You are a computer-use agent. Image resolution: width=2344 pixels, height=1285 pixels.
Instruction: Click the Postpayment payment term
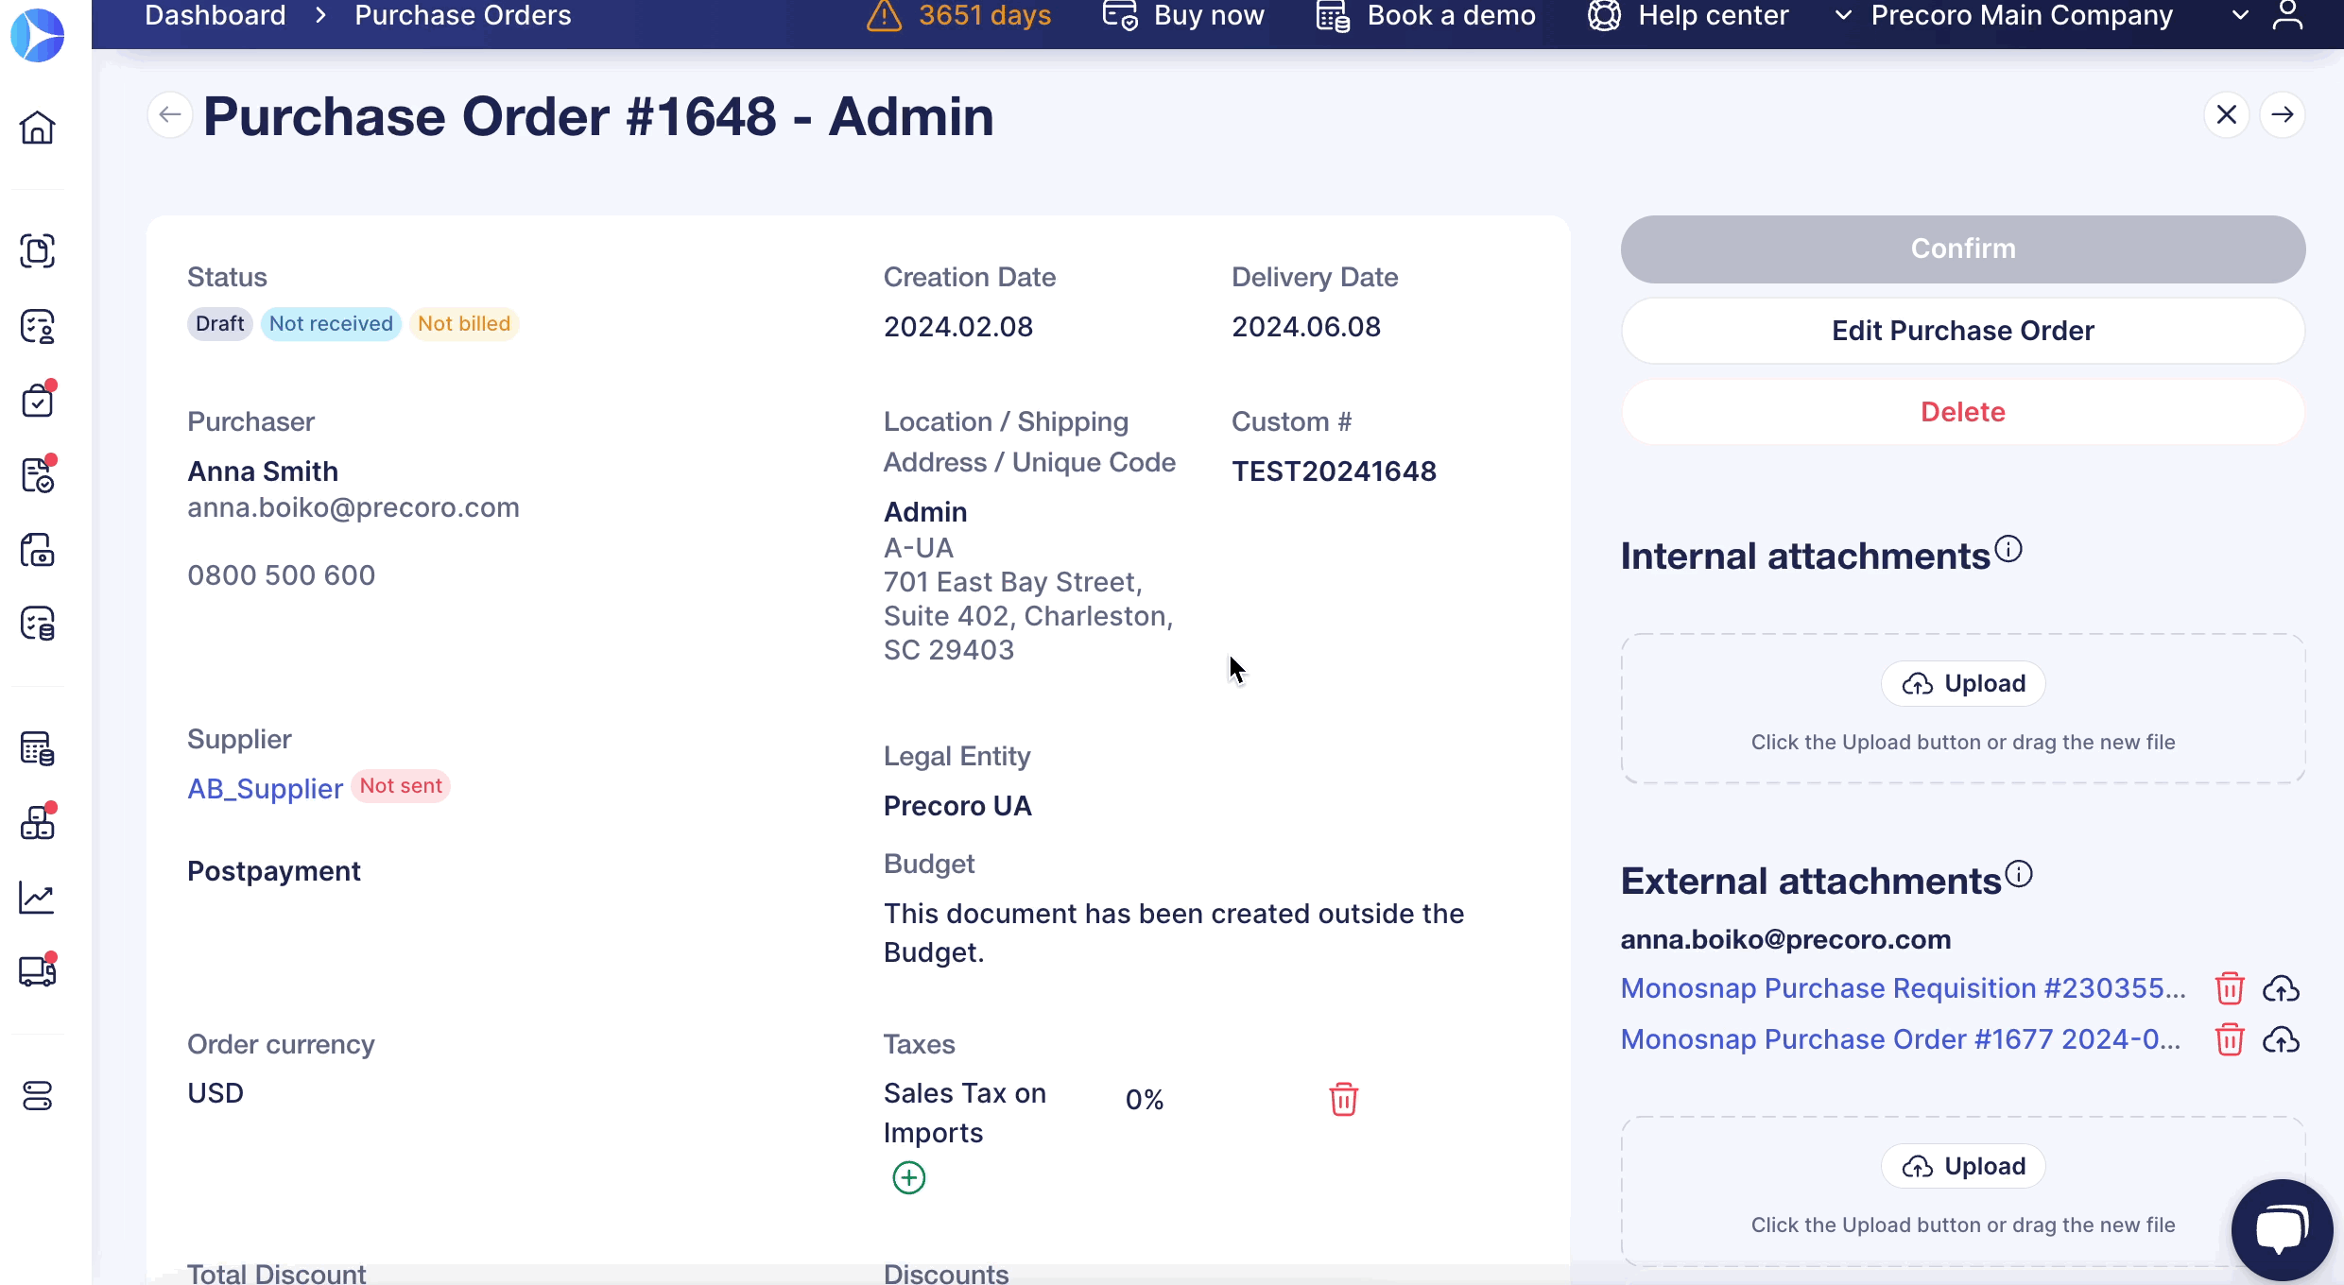[274, 871]
